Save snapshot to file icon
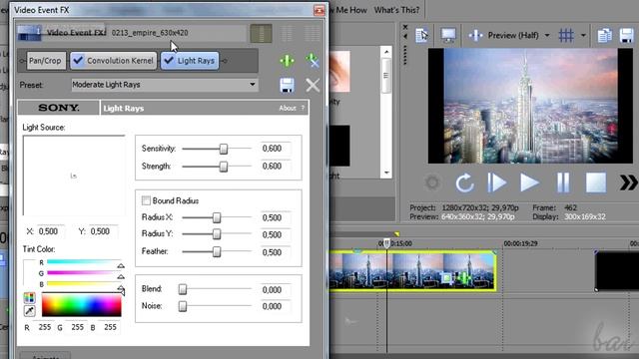The width and height of the screenshot is (639, 359). click(626, 36)
